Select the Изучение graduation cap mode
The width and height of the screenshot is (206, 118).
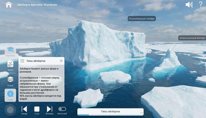pyautogui.click(x=10, y=51)
